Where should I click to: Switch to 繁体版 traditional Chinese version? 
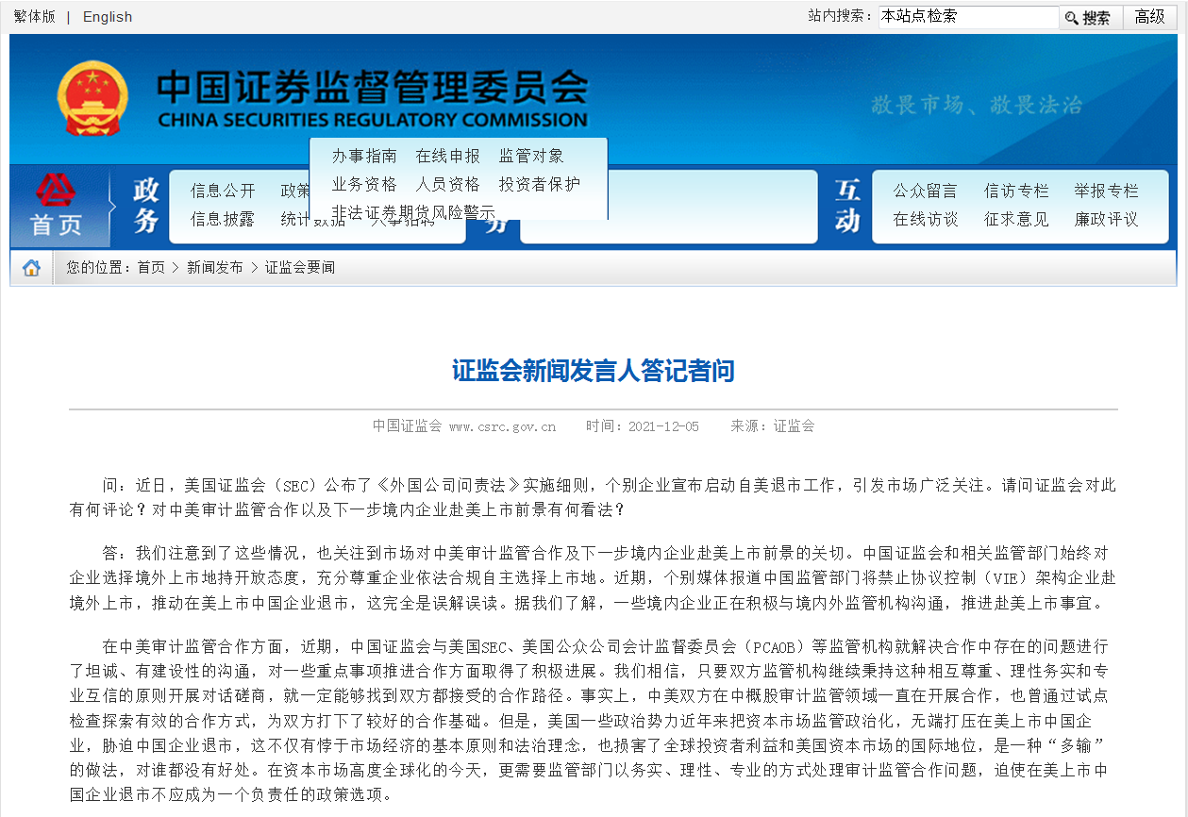[x=34, y=17]
